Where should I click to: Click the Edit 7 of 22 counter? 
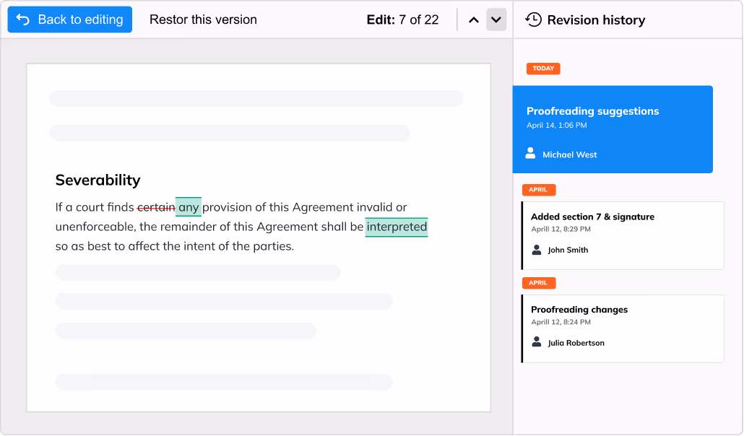tap(402, 19)
